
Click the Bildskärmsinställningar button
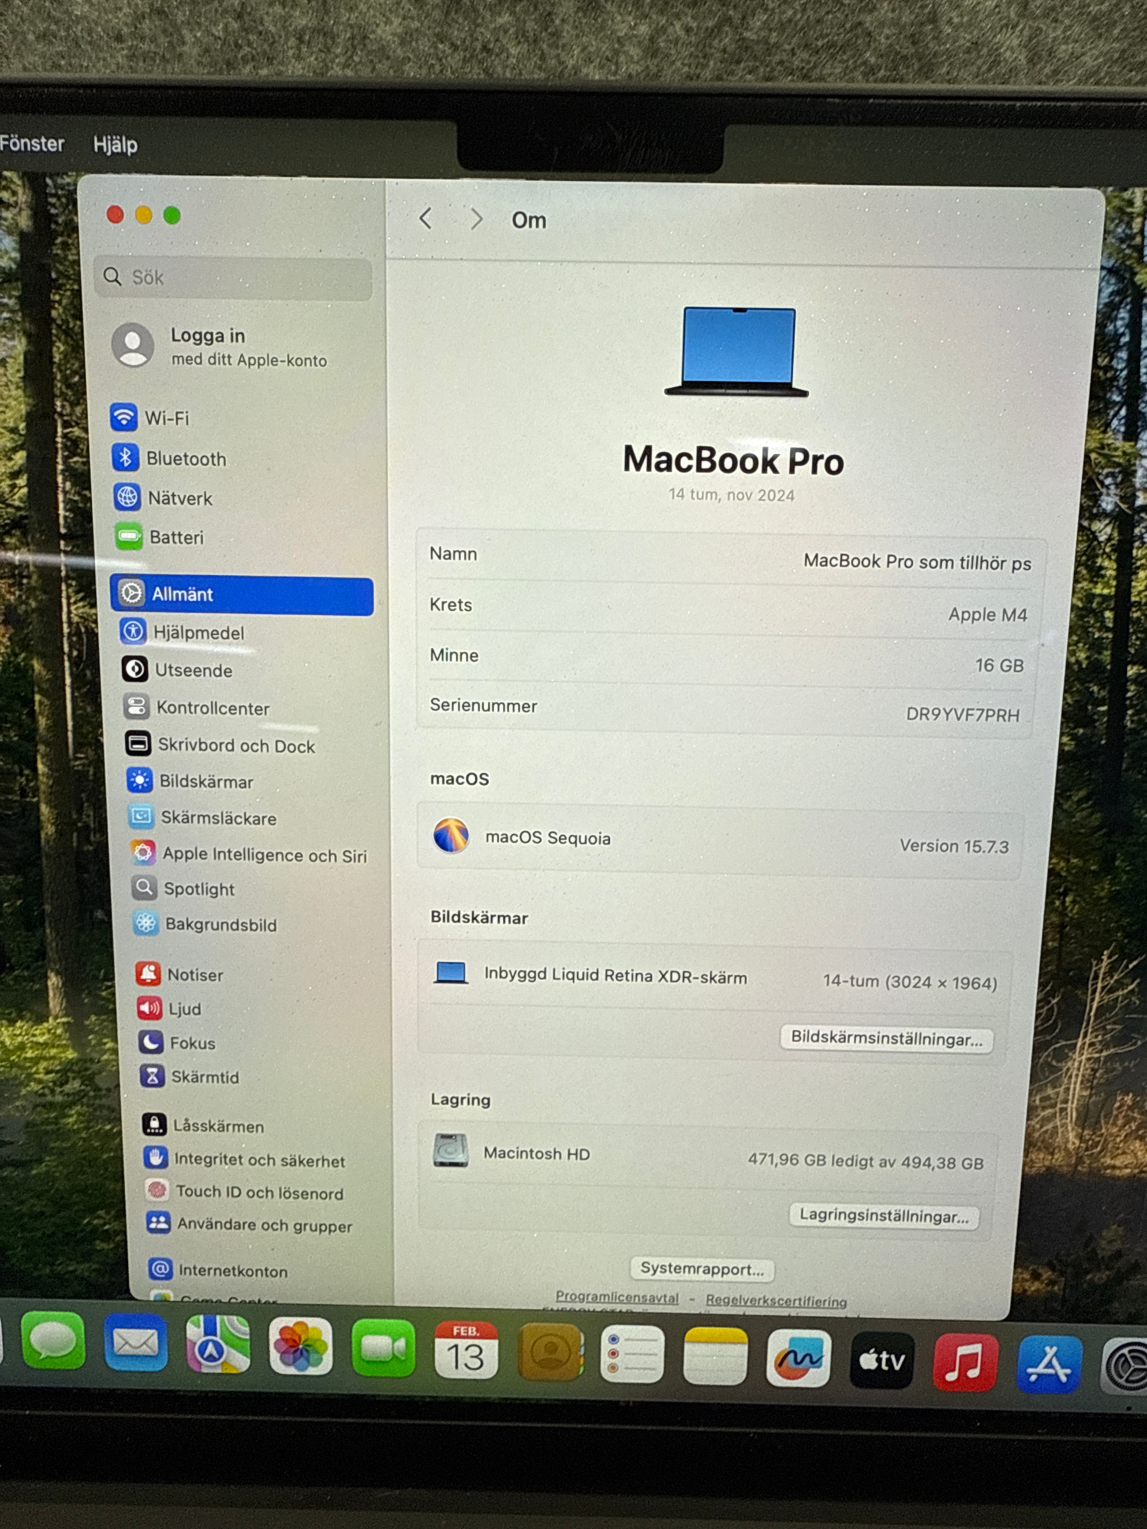click(886, 1038)
